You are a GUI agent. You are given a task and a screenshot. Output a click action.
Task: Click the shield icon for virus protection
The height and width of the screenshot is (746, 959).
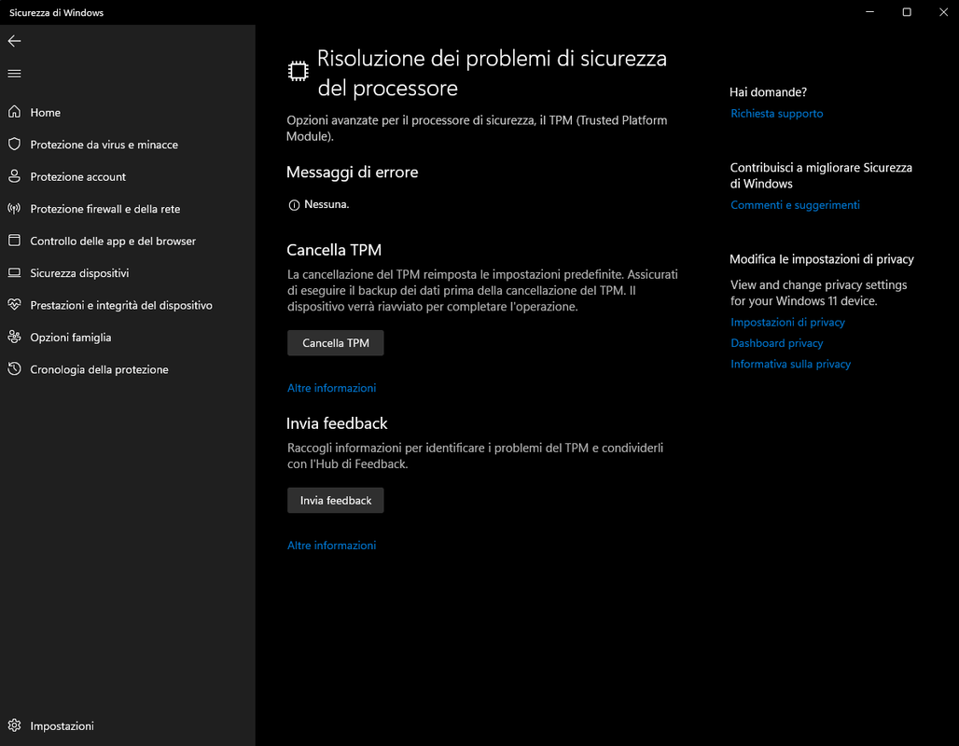click(x=14, y=145)
